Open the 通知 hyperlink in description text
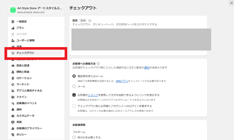This screenshot has width=234, height=140. coord(147,68)
